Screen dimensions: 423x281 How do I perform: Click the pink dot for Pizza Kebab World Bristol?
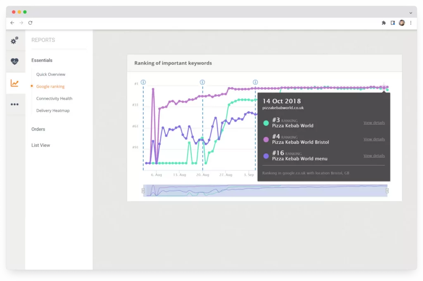pyautogui.click(x=266, y=139)
